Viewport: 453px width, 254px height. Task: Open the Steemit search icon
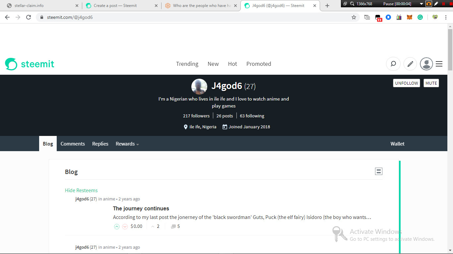[393, 64]
